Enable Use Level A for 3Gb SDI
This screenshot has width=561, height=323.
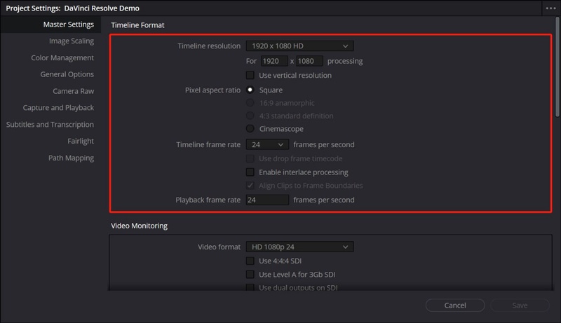250,275
